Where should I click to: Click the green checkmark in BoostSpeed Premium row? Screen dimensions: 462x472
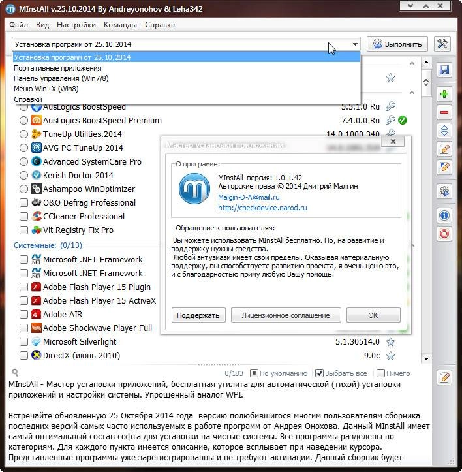pyautogui.click(x=403, y=120)
